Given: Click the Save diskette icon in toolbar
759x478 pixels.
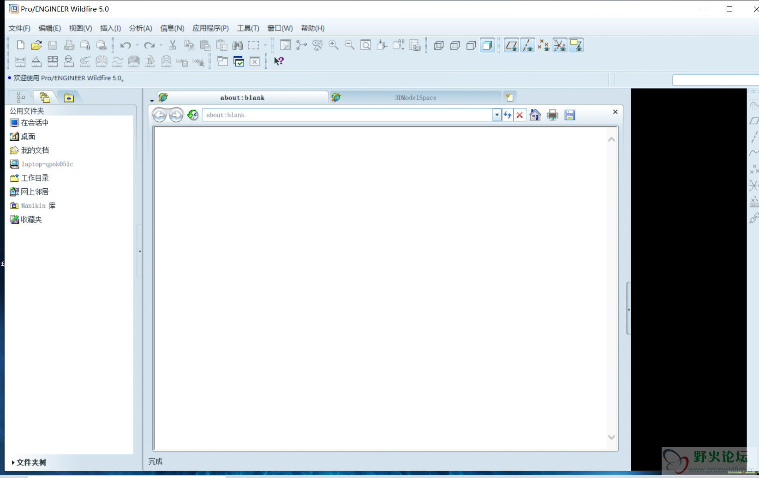Looking at the screenshot, I should (x=53, y=45).
